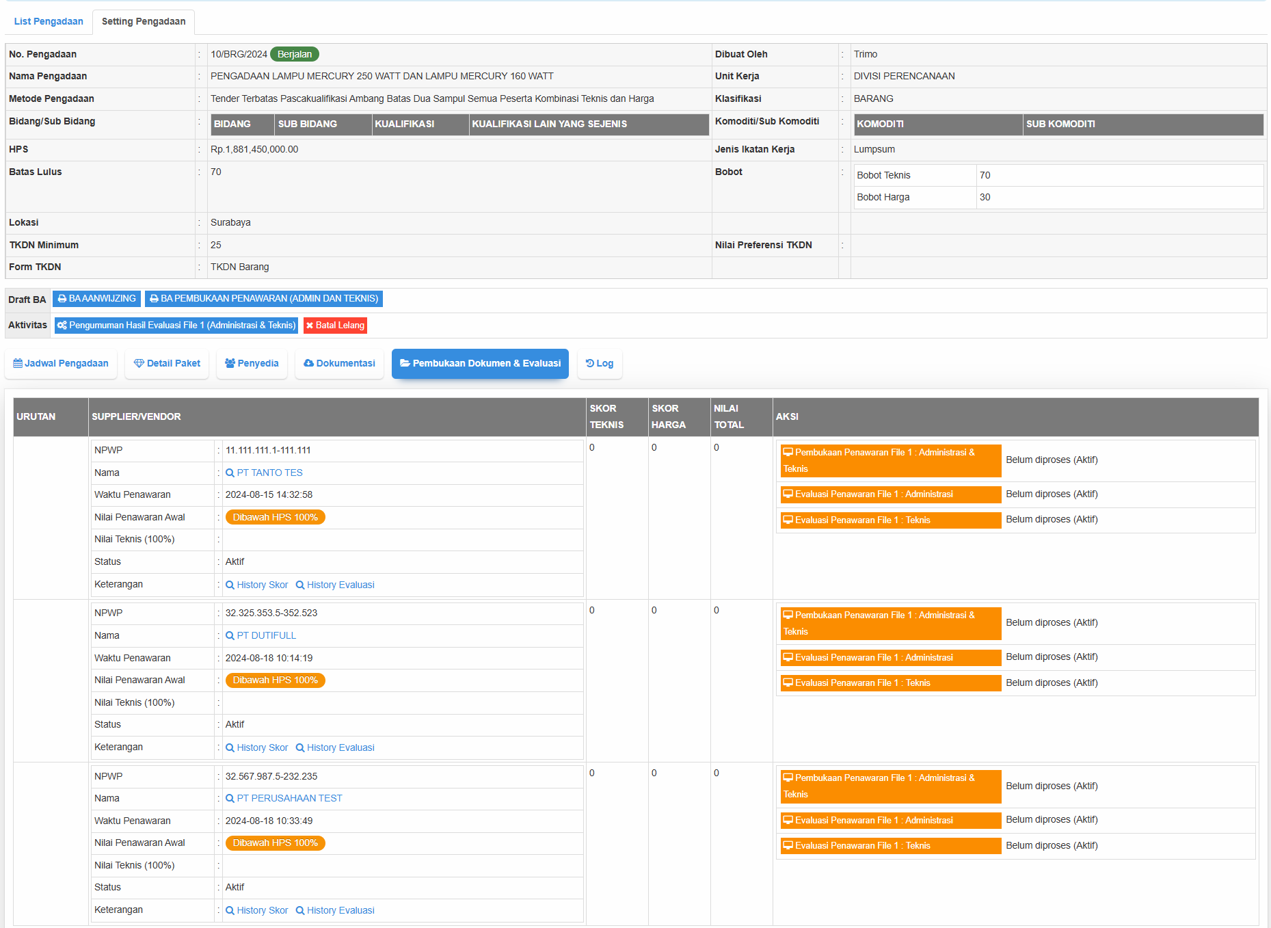Print BA Pembukaan Penawaran draft

(263, 299)
